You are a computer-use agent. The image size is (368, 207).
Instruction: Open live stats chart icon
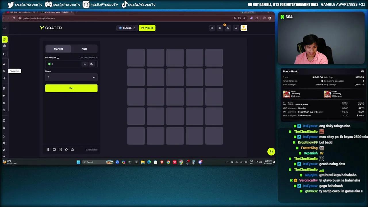point(60,149)
